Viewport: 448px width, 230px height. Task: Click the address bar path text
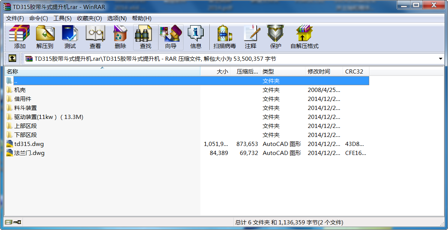(155, 59)
